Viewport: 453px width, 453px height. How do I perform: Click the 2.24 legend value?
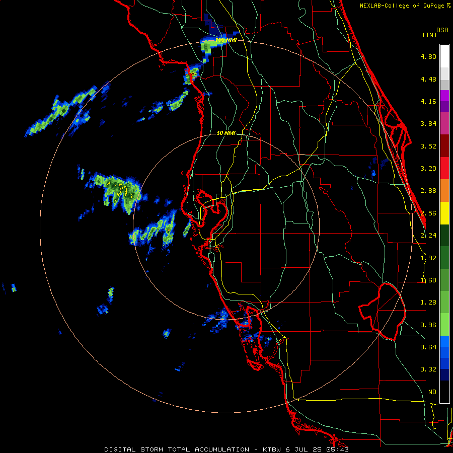(428, 236)
